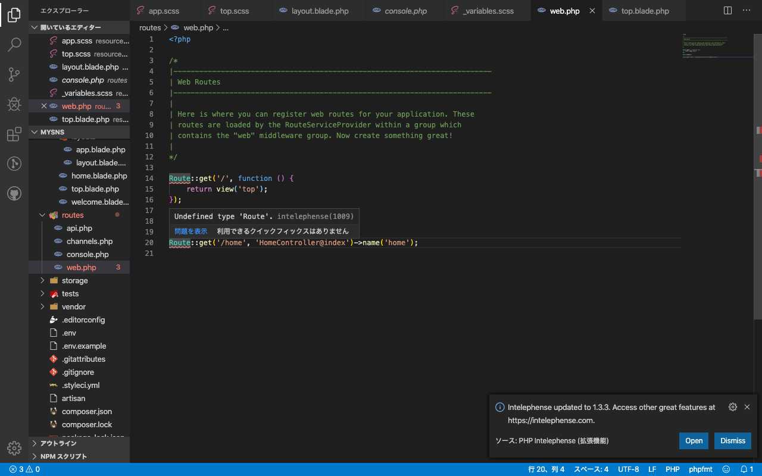Screen dimensions: 762x476
Task: Switch to the top.blade.php tab
Action: tap(644, 11)
